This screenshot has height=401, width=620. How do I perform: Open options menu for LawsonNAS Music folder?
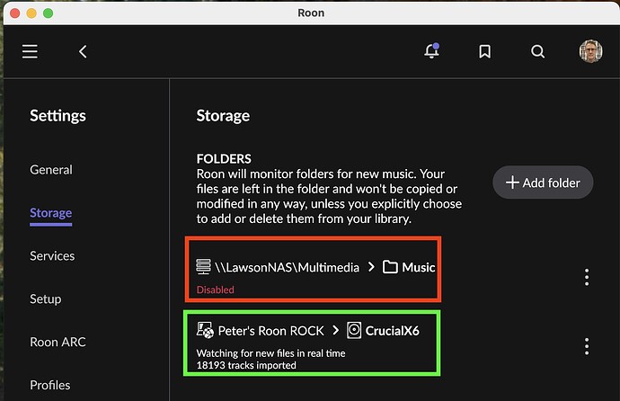click(587, 277)
